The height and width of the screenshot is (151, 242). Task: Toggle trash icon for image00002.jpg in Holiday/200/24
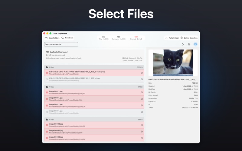[47, 138]
